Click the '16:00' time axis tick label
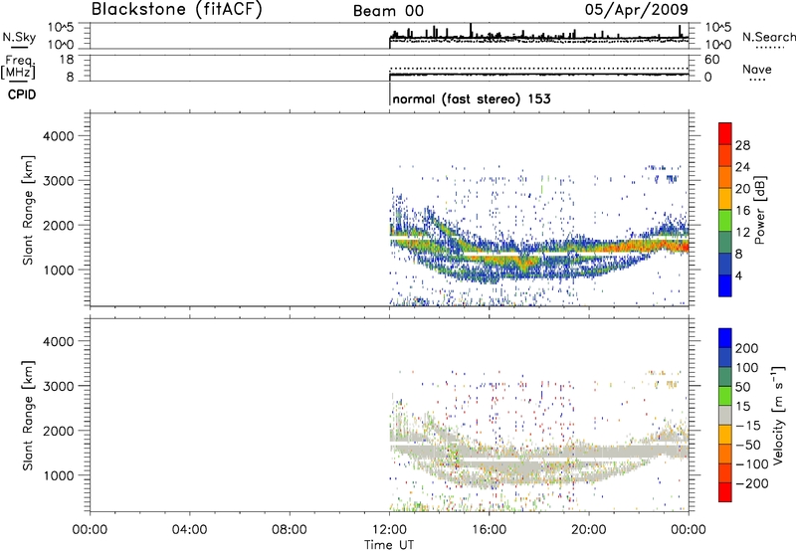Viewport: 796px width, 551px height. [x=489, y=530]
